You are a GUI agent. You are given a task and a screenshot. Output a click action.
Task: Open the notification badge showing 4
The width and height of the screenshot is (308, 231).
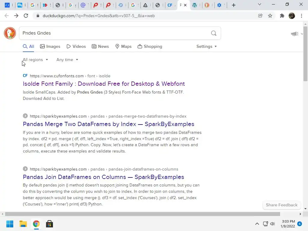(x=300, y=224)
